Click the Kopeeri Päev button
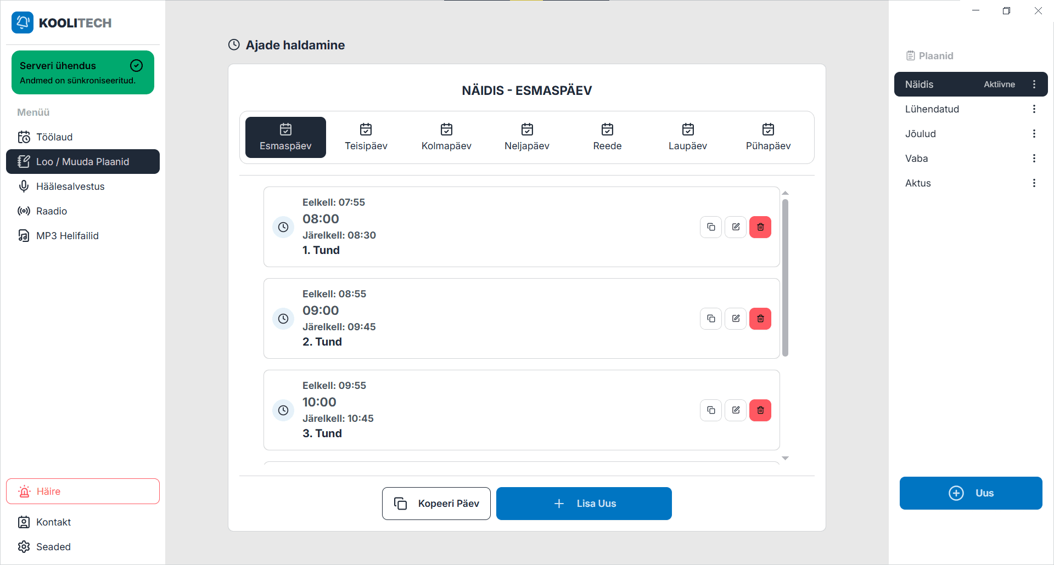The image size is (1054, 565). 436,504
